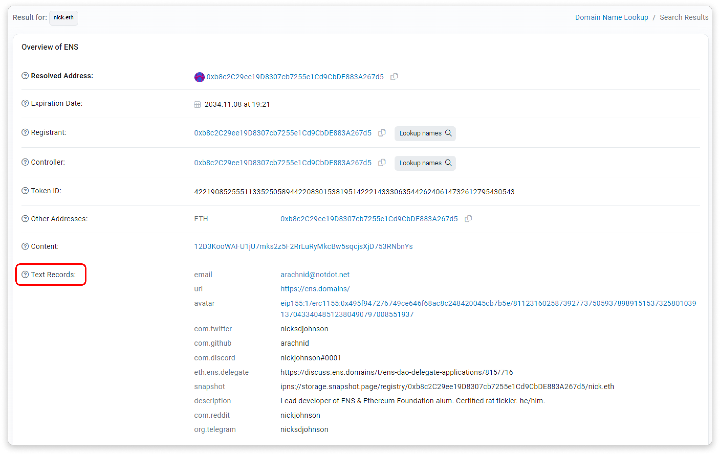Open Domain Name Lookup breadcrumb link
Image resolution: width=720 pixels, height=455 pixels.
click(612, 18)
